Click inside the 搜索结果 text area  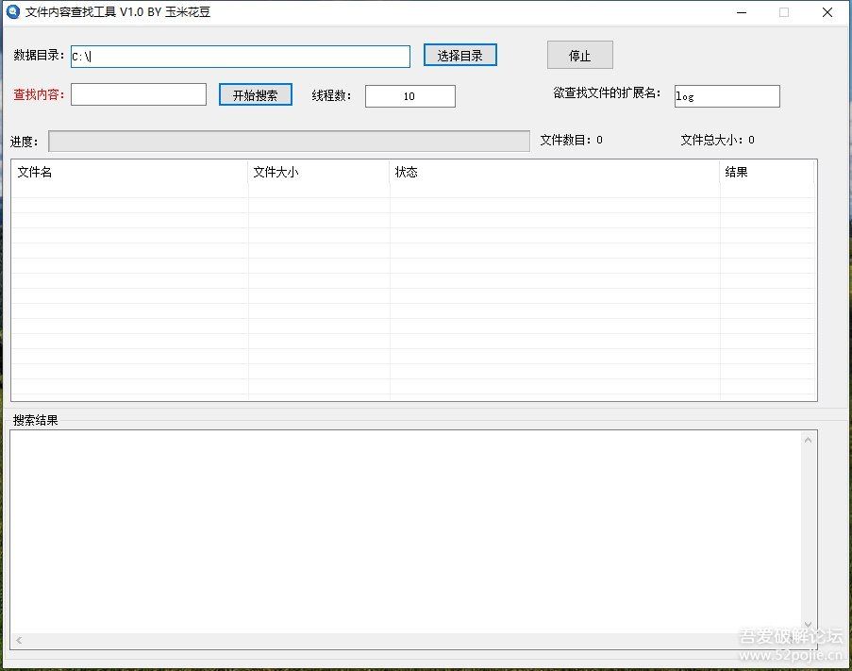click(406, 530)
